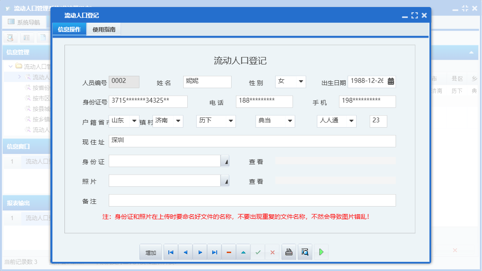Delete the current record with the red minus
The image size is (482, 271).
click(x=229, y=252)
